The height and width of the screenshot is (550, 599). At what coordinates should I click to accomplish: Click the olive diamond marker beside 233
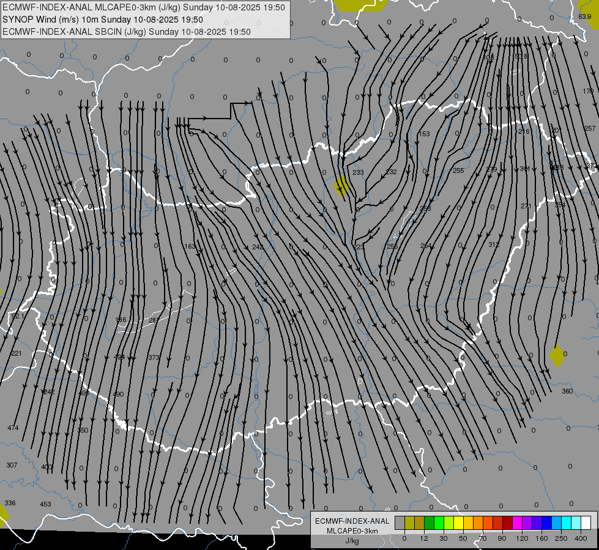click(341, 186)
